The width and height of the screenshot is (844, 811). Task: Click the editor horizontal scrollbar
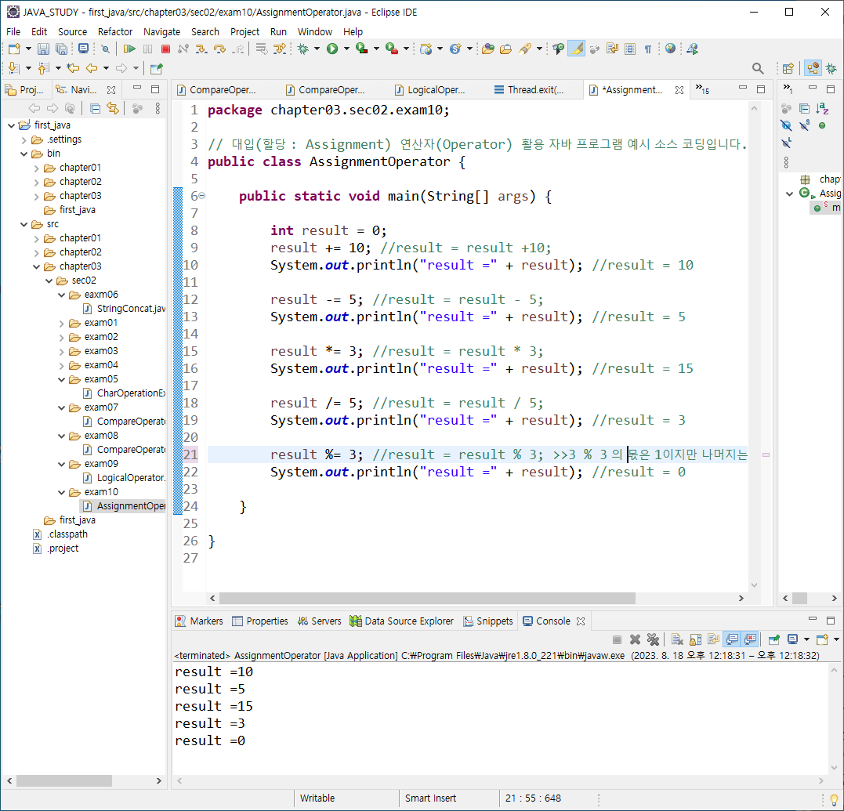(x=427, y=599)
